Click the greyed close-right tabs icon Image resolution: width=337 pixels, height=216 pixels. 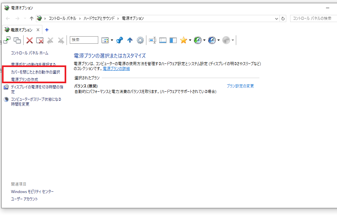click(x=61, y=40)
